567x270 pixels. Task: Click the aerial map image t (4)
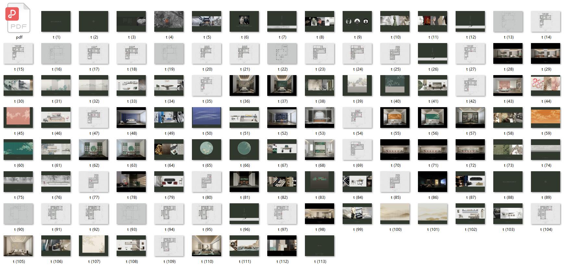(169, 21)
